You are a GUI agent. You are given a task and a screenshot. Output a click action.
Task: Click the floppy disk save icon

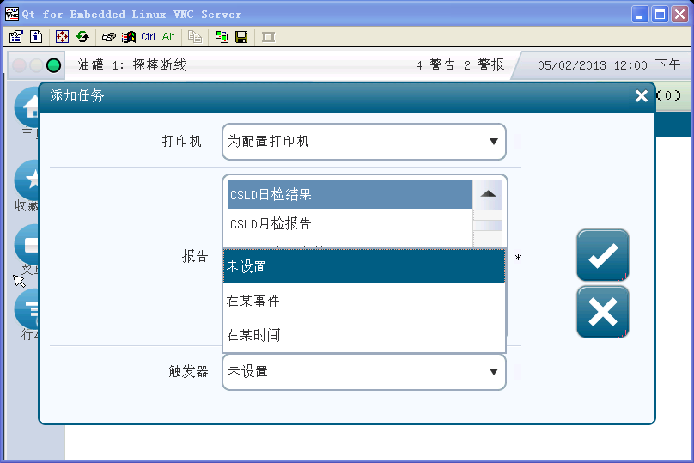click(241, 37)
